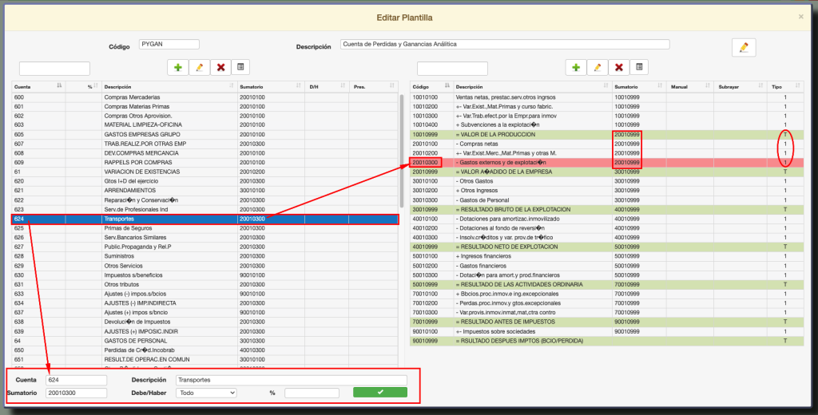Confirm changes with the green checkmark button
The image size is (818, 415).
379,393
